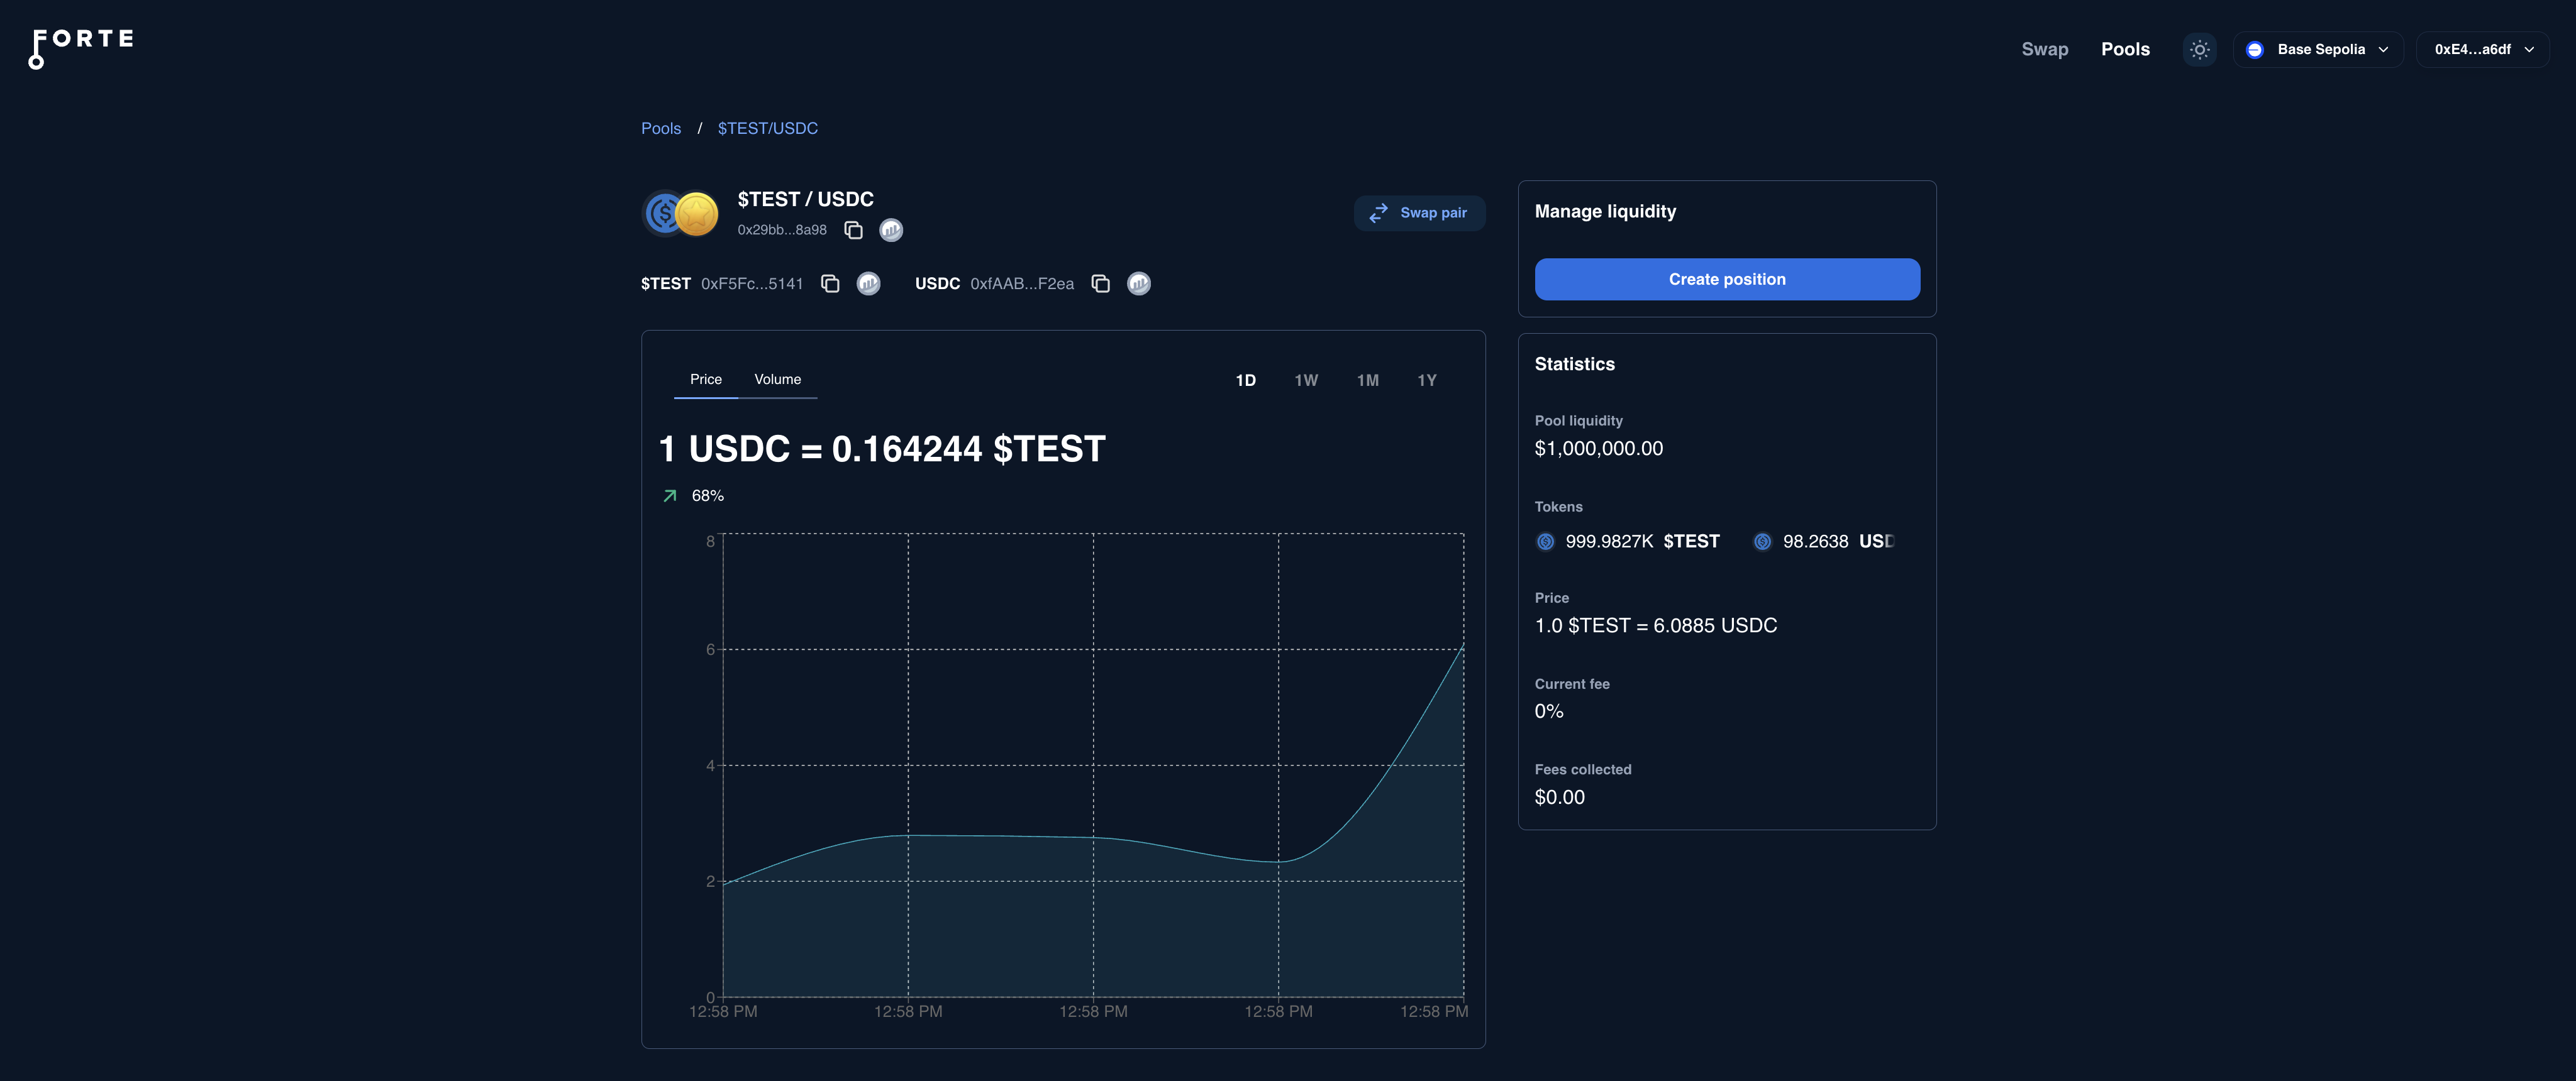Select the 1W timeframe
The height and width of the screenshot is (1081, 2576).
point(1306,380)
